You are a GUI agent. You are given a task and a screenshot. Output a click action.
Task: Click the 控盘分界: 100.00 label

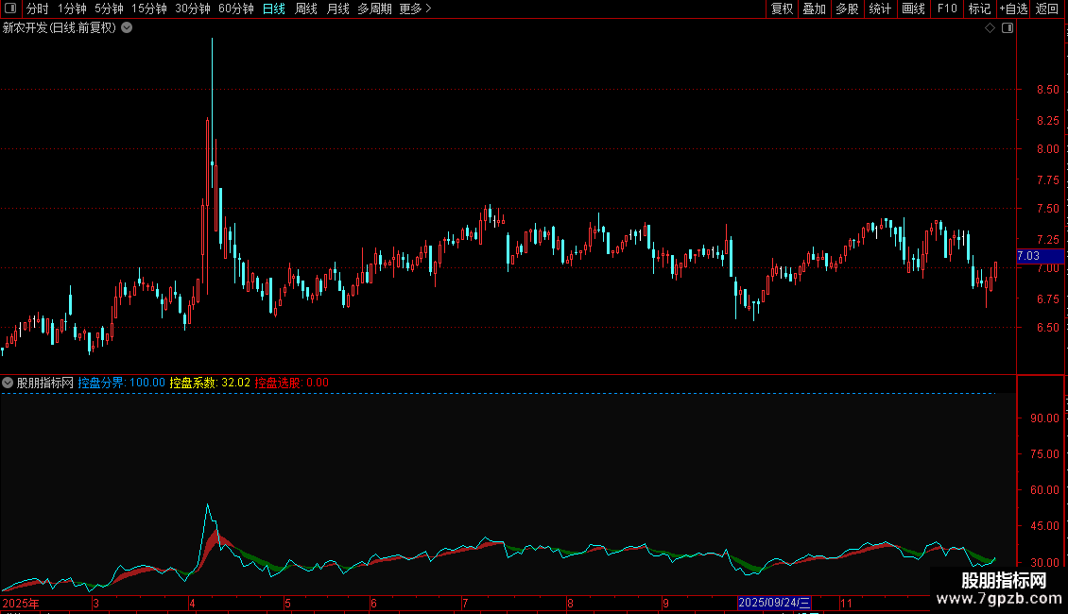[x=121, y=384]
